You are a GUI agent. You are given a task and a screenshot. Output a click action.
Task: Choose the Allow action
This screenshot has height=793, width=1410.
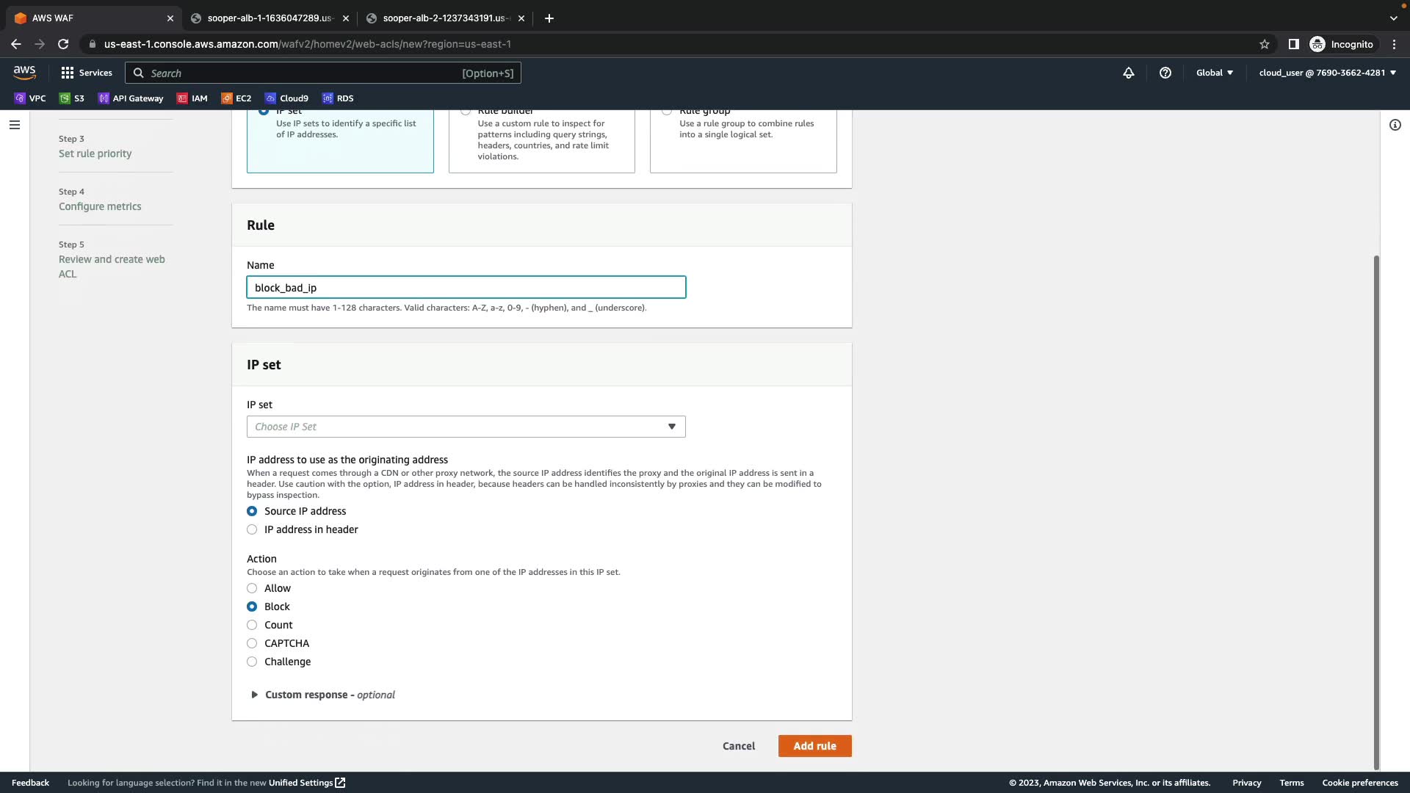252,588
